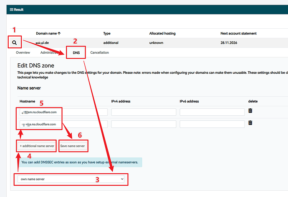Click the second Hostname cloudflare field

pos(63,124)
